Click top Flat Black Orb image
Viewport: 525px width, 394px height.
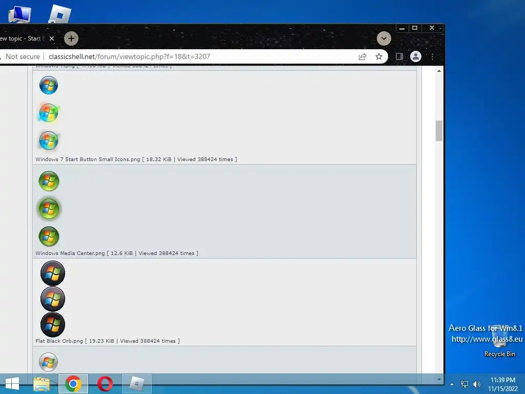pos(53,273)
